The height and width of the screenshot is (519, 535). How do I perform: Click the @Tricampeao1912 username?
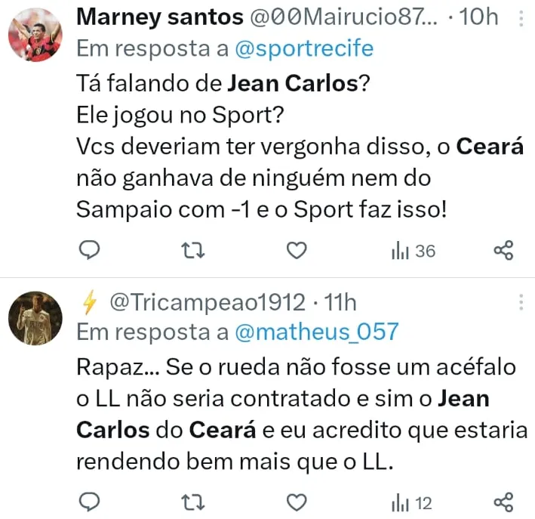[x=208, y=303]
